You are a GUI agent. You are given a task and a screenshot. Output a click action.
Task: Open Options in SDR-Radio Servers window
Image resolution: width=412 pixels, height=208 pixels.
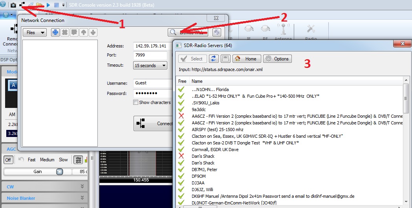[x=277, y=58]
